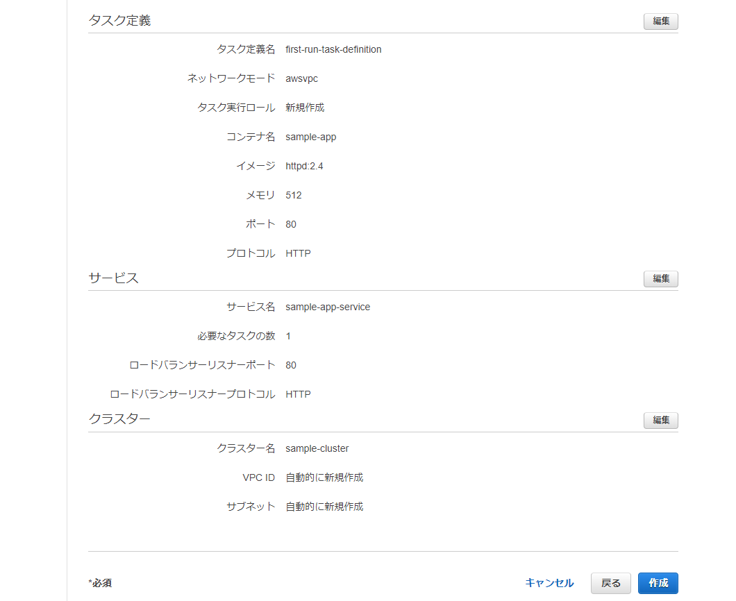Viewport: 736px width, 601px height.
Task: Click the サブネット label
Action: [251, 507]
